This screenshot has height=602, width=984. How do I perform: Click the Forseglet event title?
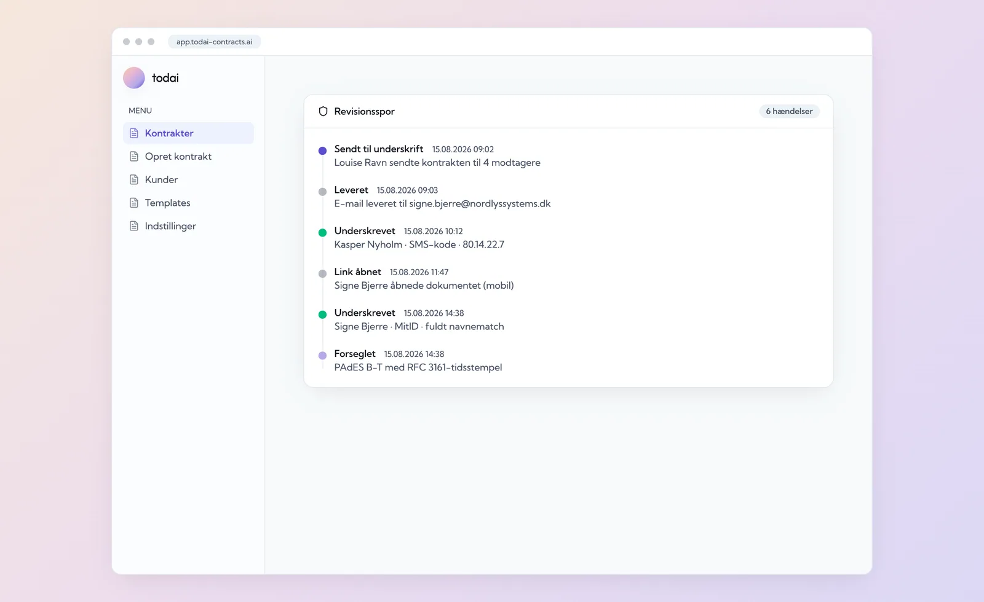pyautogui.click(x=355, y=354)
